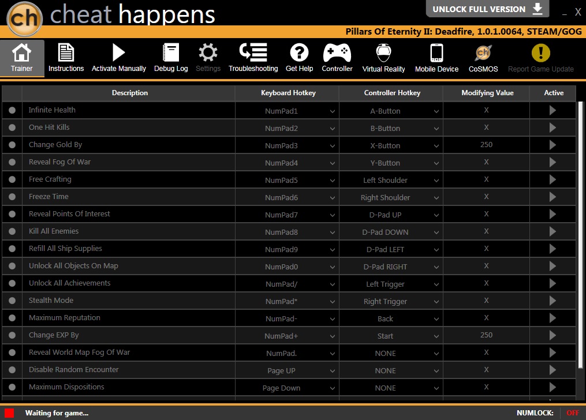586x420 pixels.
Task: Toggle the Maximum Reputation indicator
Action: (12, 318)
